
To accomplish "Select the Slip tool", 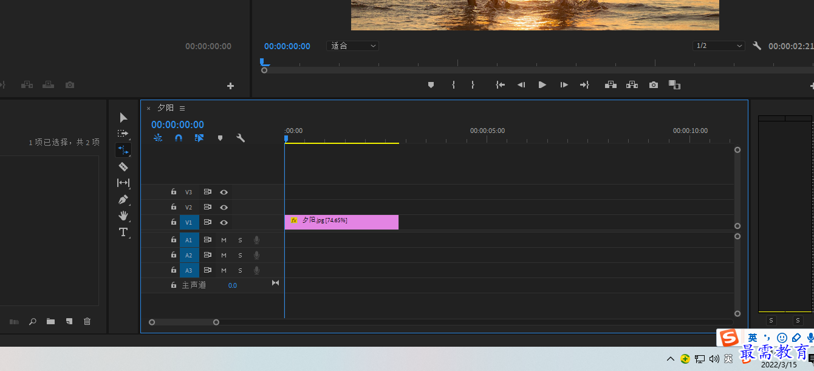I will [x=123, y=183].
